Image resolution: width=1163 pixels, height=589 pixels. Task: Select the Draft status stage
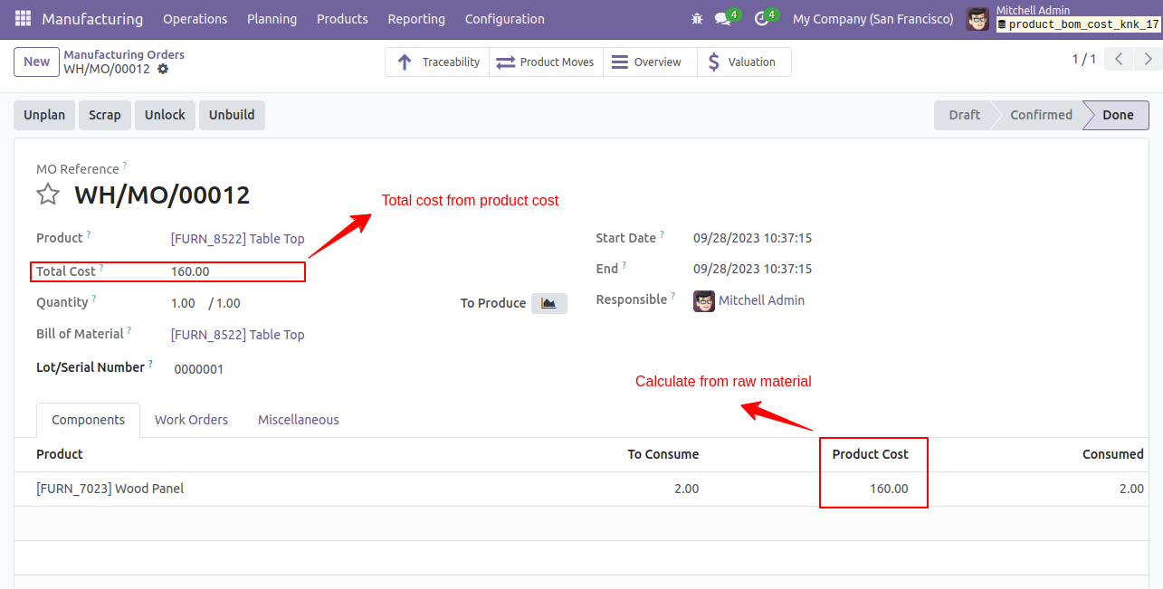pos(964,115)
